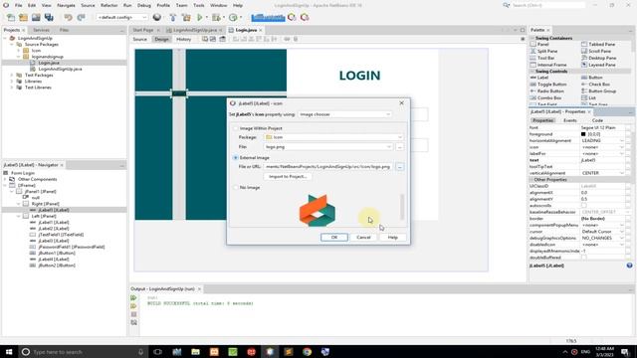Collapse the Source Packages tree node
This screenshot has height=358, width=637.
(12, 44)
